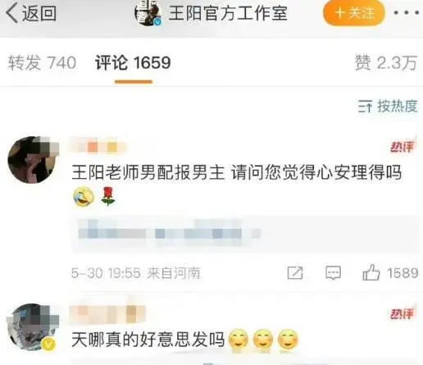
Task: Switch to the 赞 2.3万 tab
Action: pyautogui.click(x=386, y=62)
